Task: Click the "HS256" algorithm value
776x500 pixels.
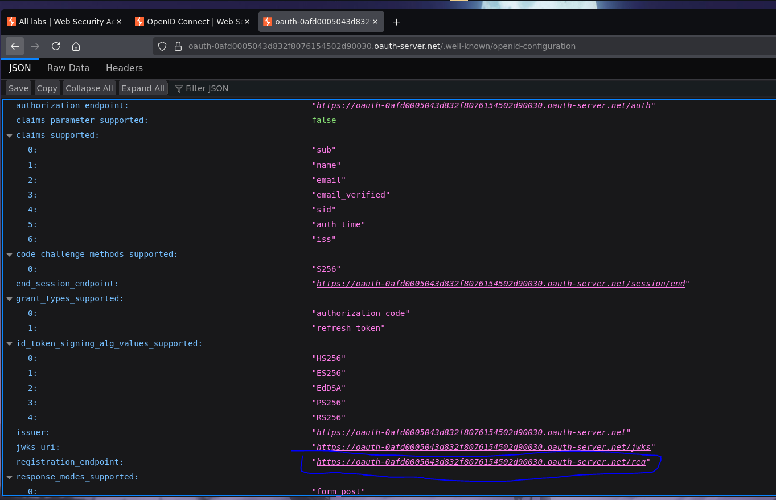Action: pos(329,358)
